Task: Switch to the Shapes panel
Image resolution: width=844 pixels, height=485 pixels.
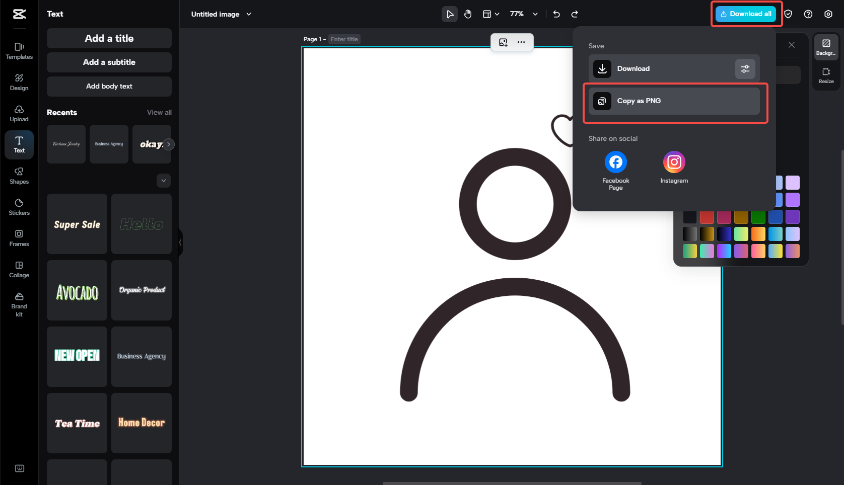Action: point(19,176)
